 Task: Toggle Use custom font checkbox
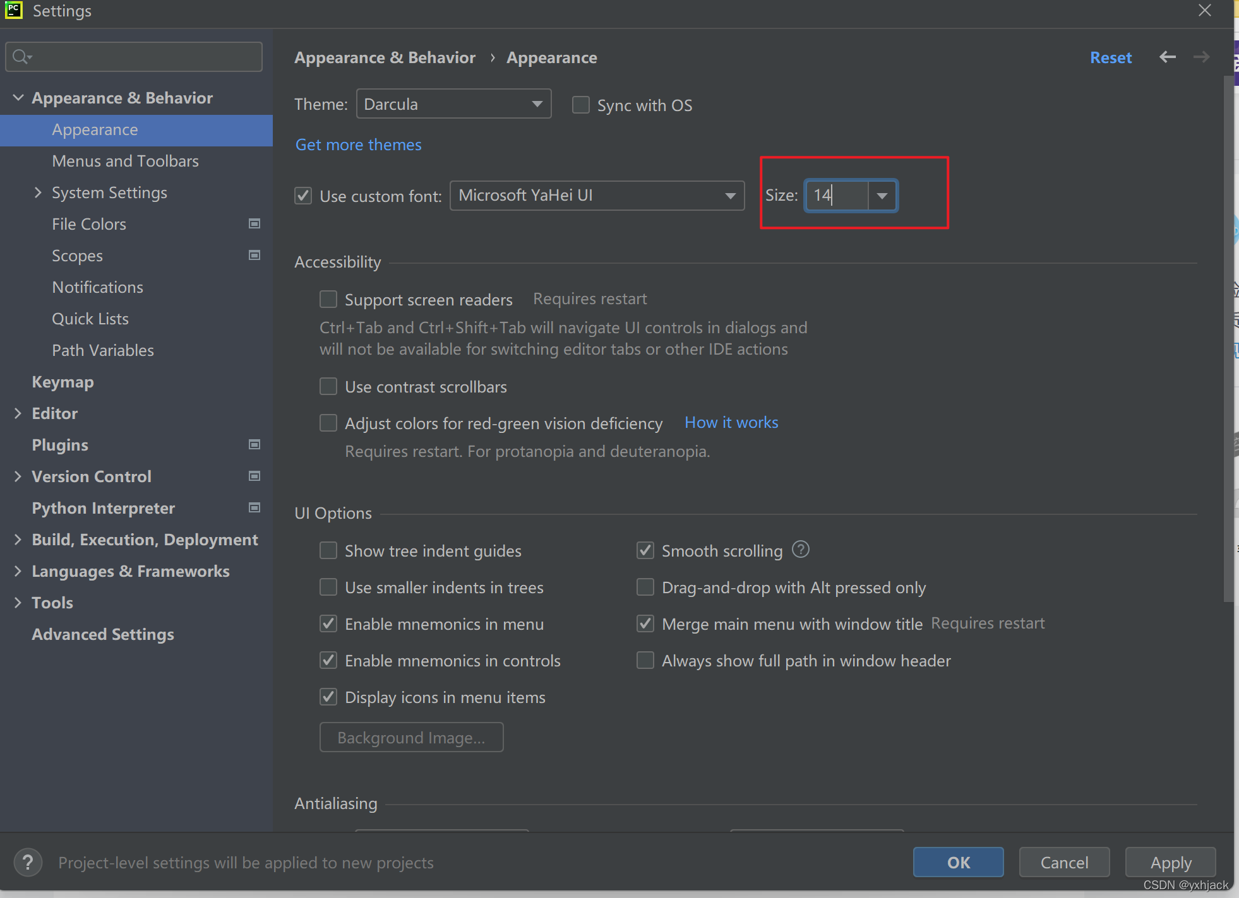304,196
